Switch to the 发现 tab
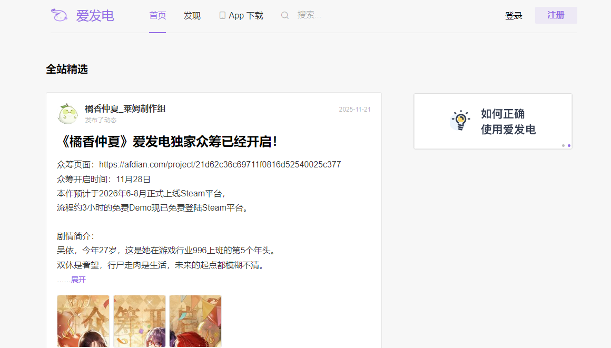This screenshot has width=611, height=348. (x=192, y=15)
